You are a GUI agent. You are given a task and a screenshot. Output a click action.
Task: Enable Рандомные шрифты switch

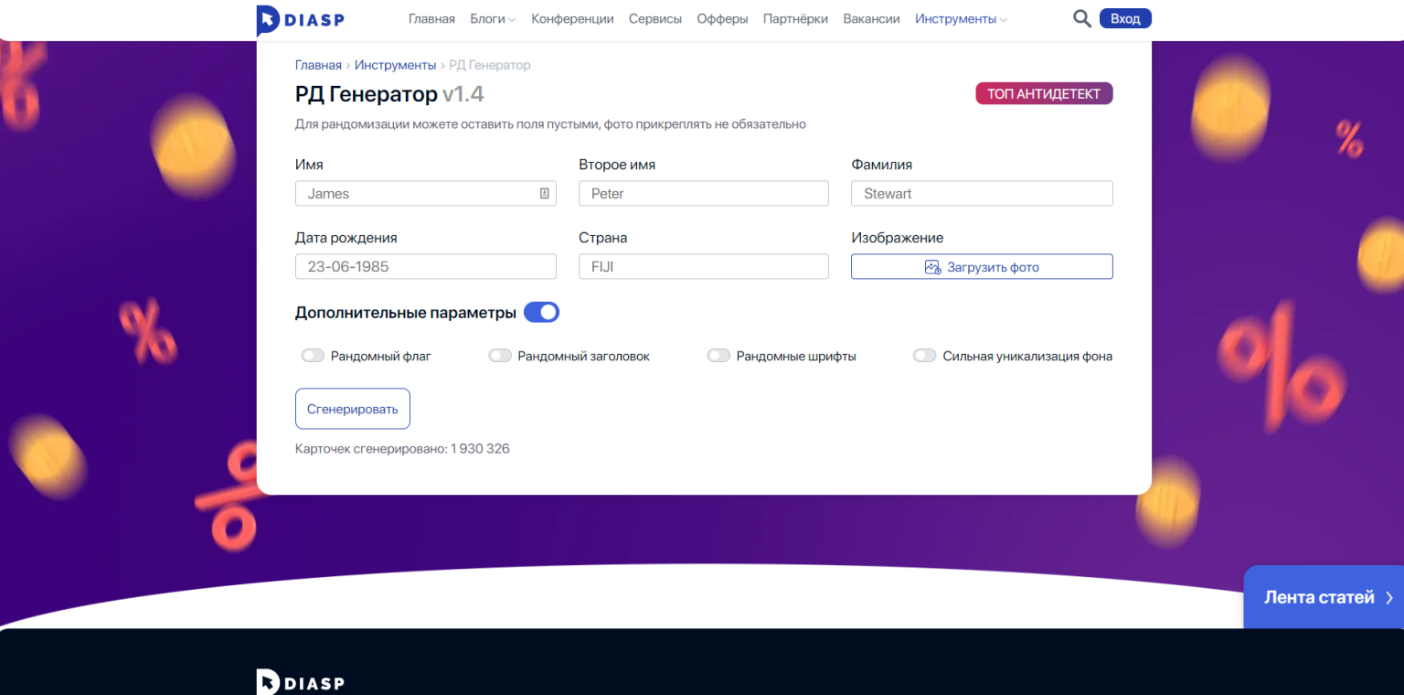coord(718,356)
